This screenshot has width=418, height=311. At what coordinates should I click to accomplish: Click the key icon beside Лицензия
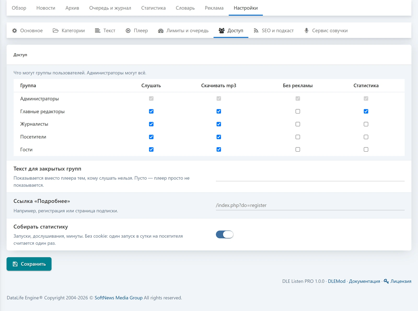386,281
